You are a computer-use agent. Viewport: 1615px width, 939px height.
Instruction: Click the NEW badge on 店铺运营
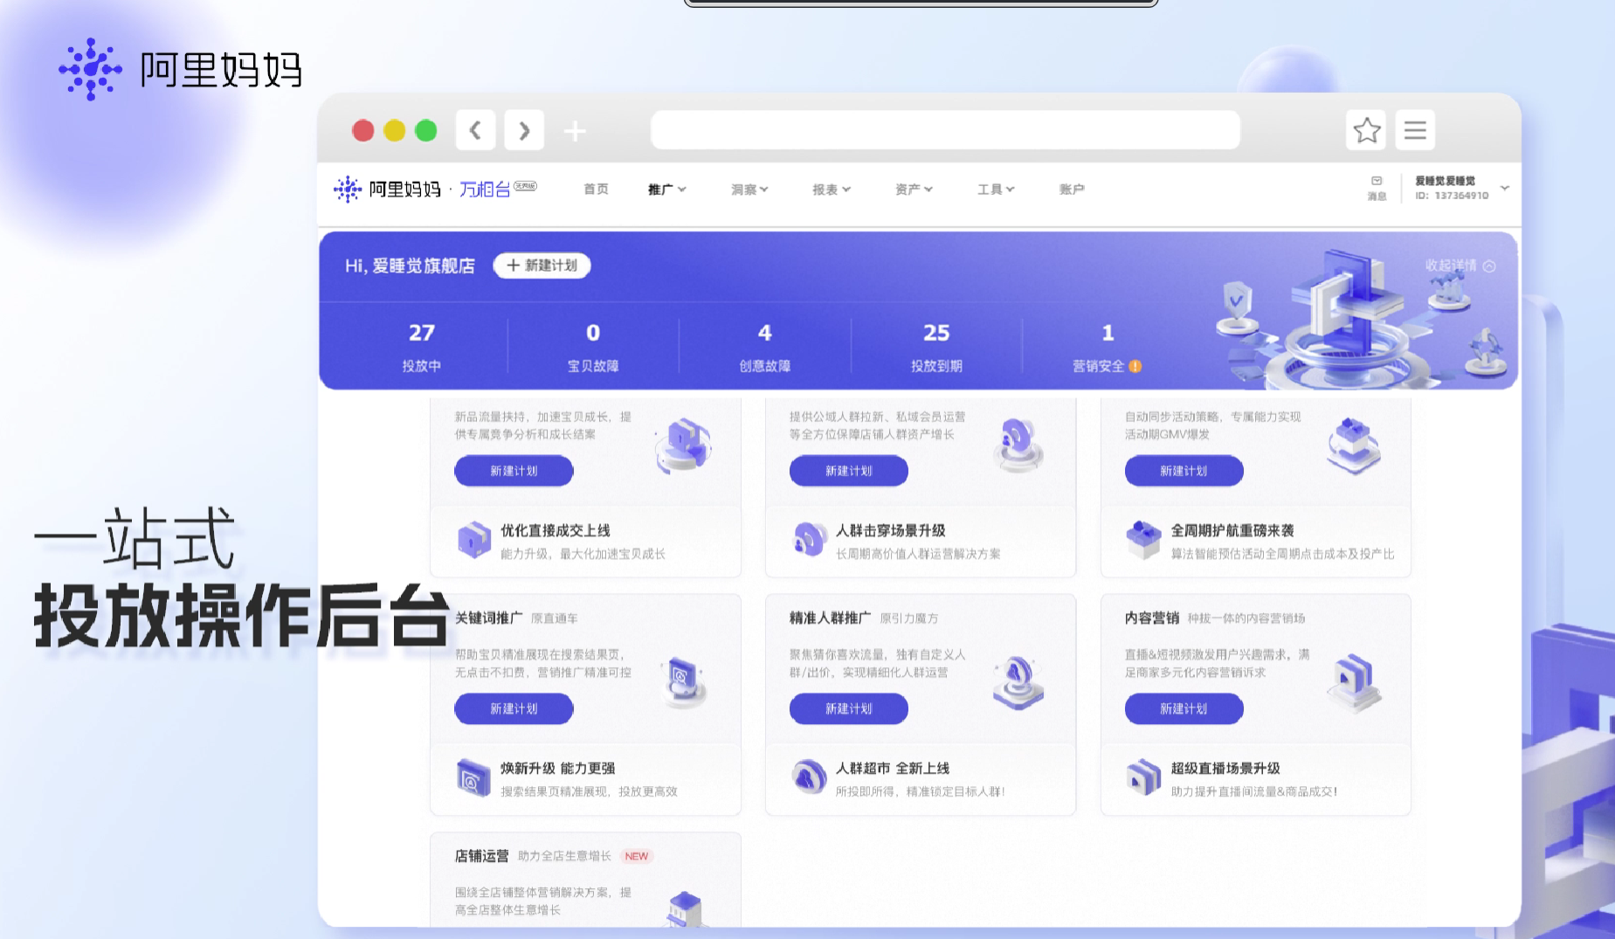point(637,856)
